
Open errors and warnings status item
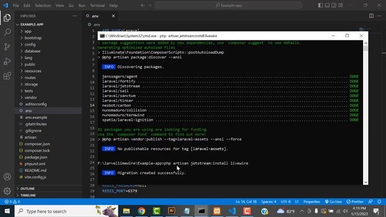pyautogui.click(x=12, y=202)
